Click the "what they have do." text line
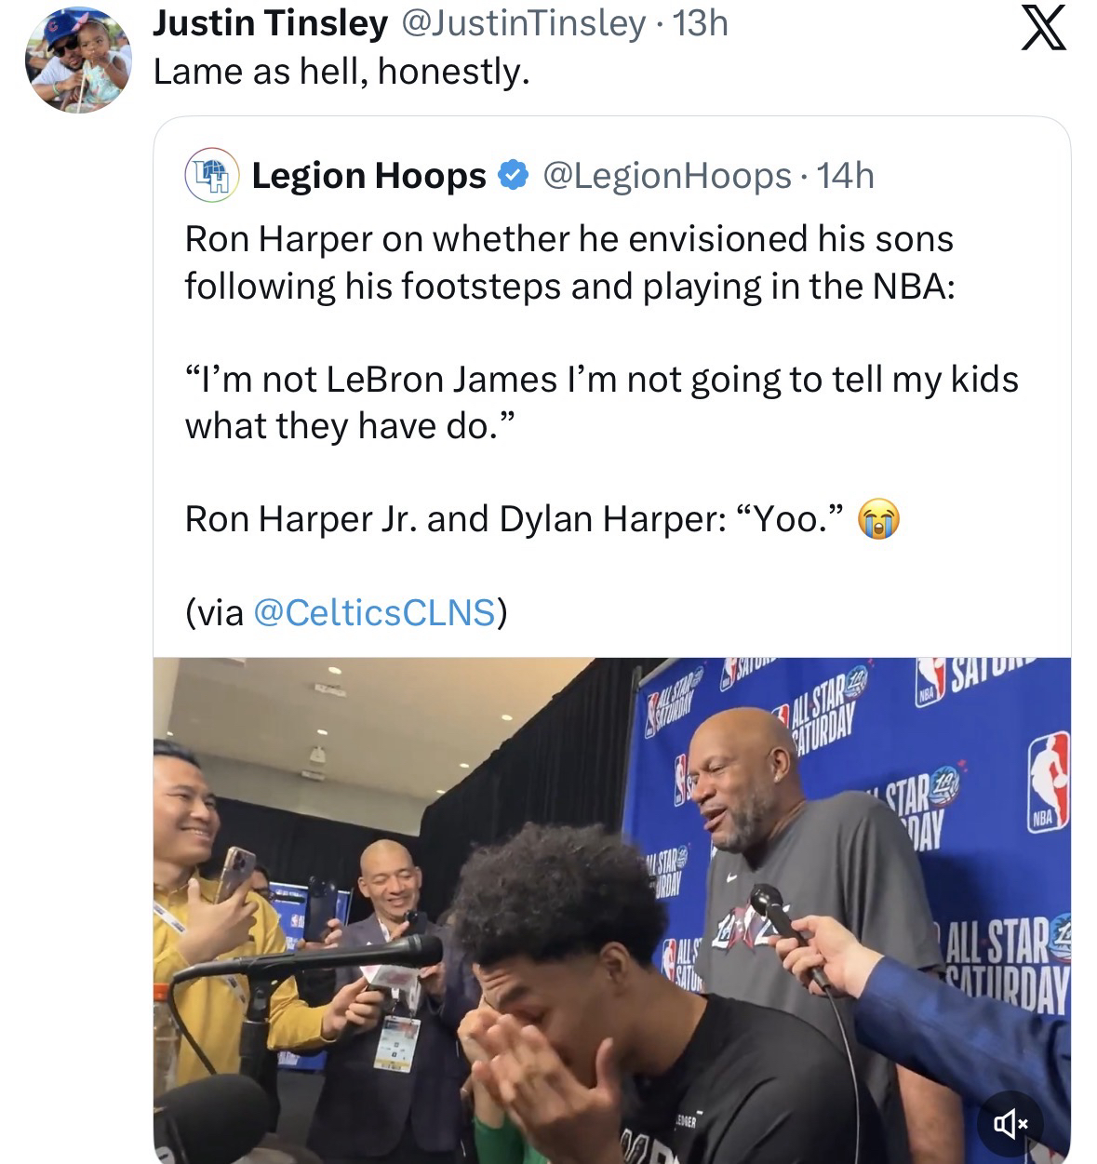The height and width of the screenshot is (1164, 1097). [x=349, y=426]
